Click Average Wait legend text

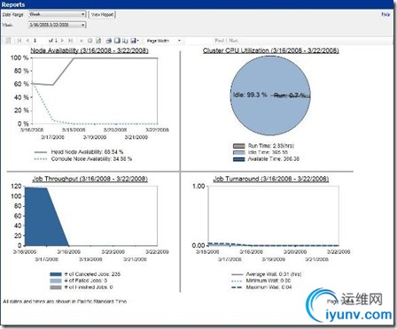[x=274, y=274]
